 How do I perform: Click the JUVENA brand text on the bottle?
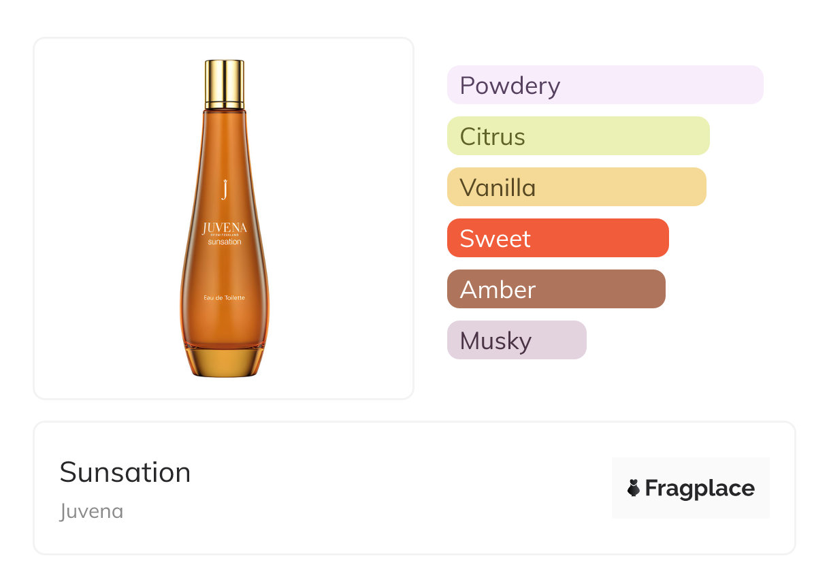pyautogui.click(x=225, y=227)
